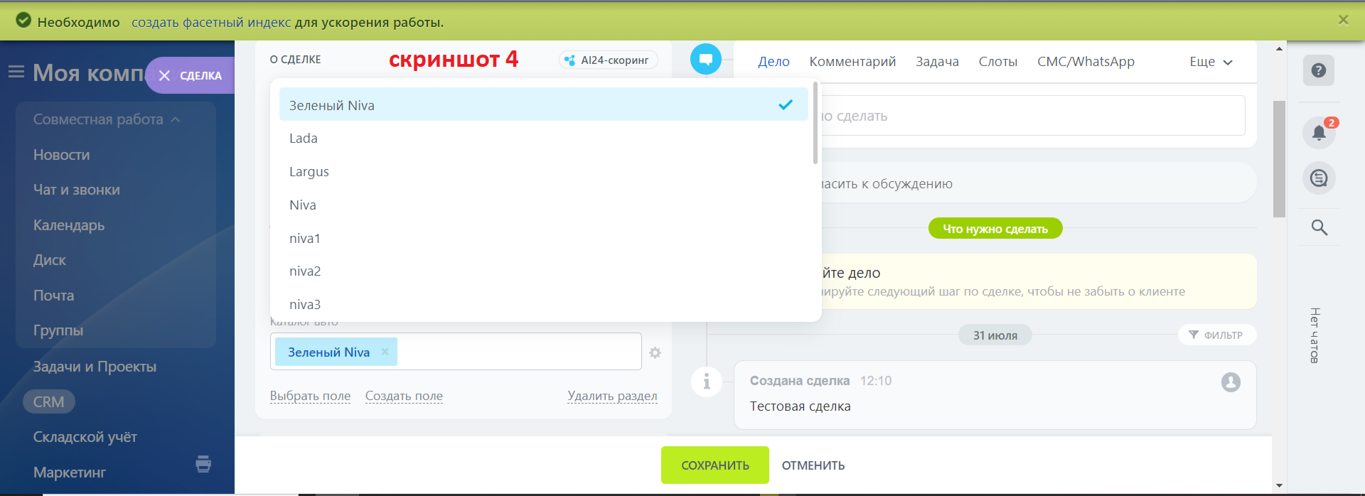The image size is (1365, 496).
Task: Click the printer icon in left sidebar
Action: tap(203, 464)
